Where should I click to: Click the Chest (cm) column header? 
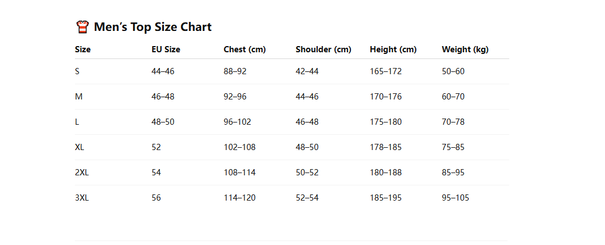(x=244, y=49)
